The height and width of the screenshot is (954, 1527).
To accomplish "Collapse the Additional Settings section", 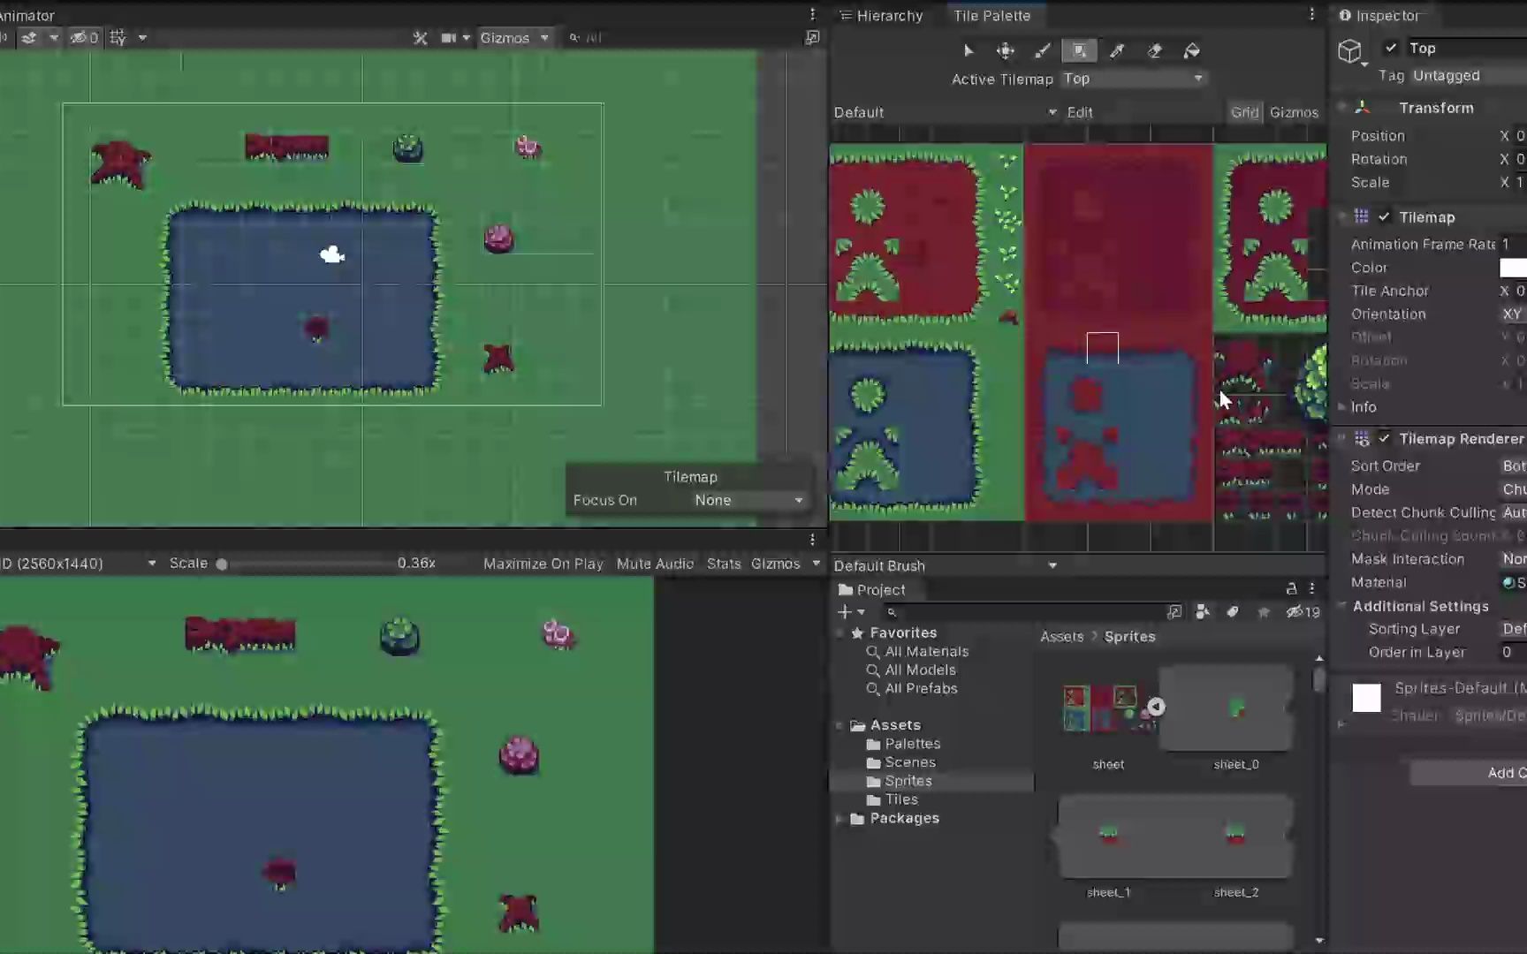I will pyautogui.click(x=1342, y=606).
